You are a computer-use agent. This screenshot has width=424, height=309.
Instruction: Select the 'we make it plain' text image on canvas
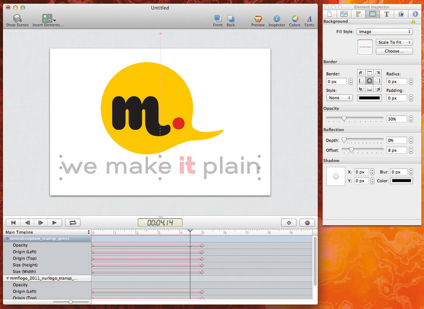(160, 167)
